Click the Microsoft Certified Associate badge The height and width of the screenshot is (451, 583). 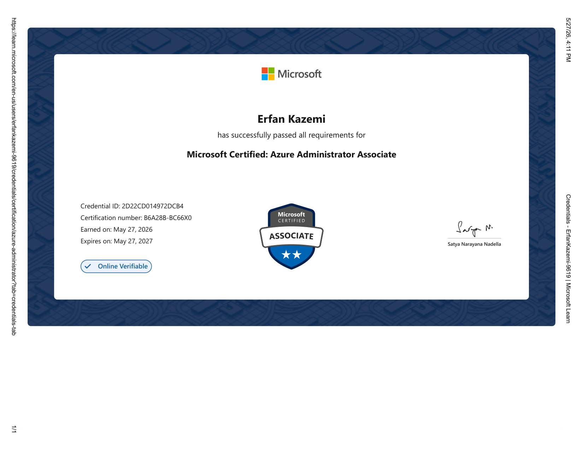[x=291, y=236]
